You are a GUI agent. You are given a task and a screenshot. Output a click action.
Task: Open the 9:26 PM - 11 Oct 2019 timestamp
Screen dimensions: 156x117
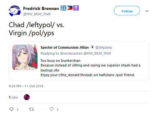point(26,86)
